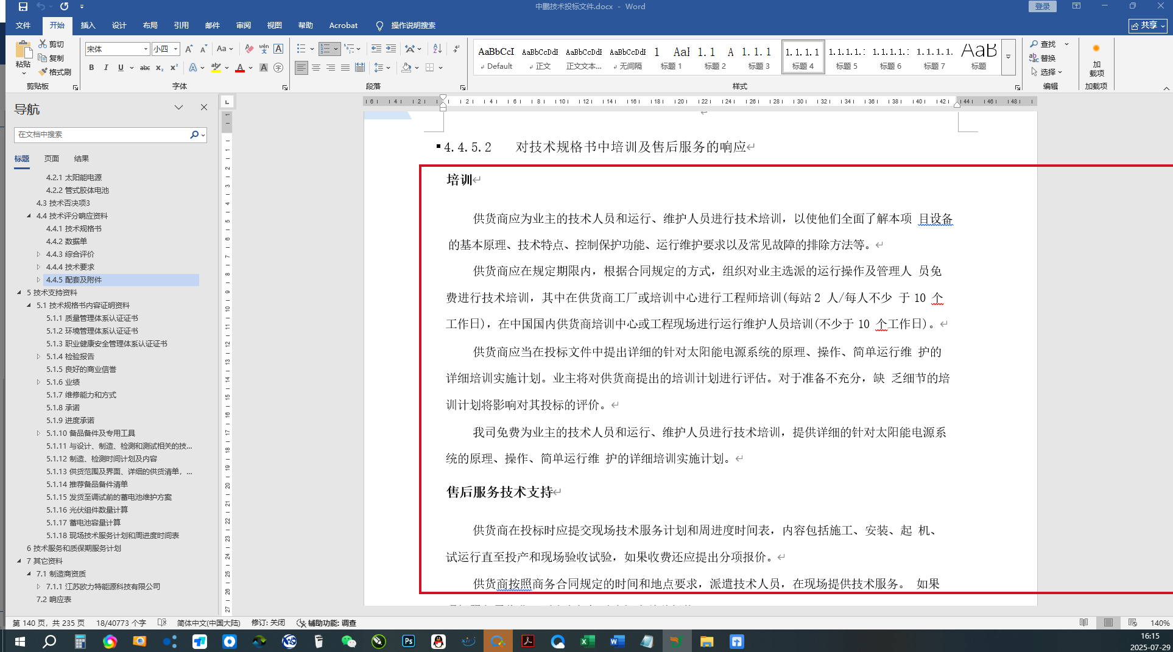Switch to the 结果 tab in navigation pane
1173x652 pixels.
tap(82, 159)
